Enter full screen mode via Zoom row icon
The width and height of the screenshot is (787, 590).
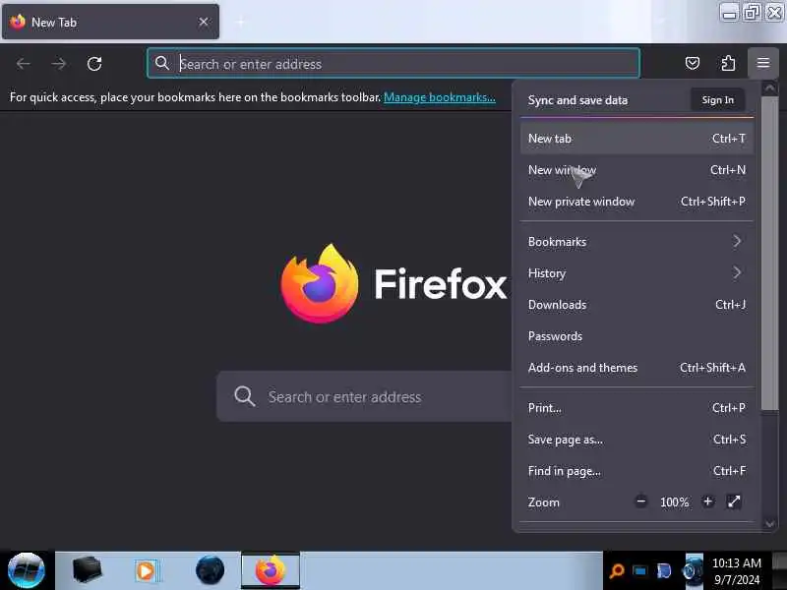tap(734, 501)
